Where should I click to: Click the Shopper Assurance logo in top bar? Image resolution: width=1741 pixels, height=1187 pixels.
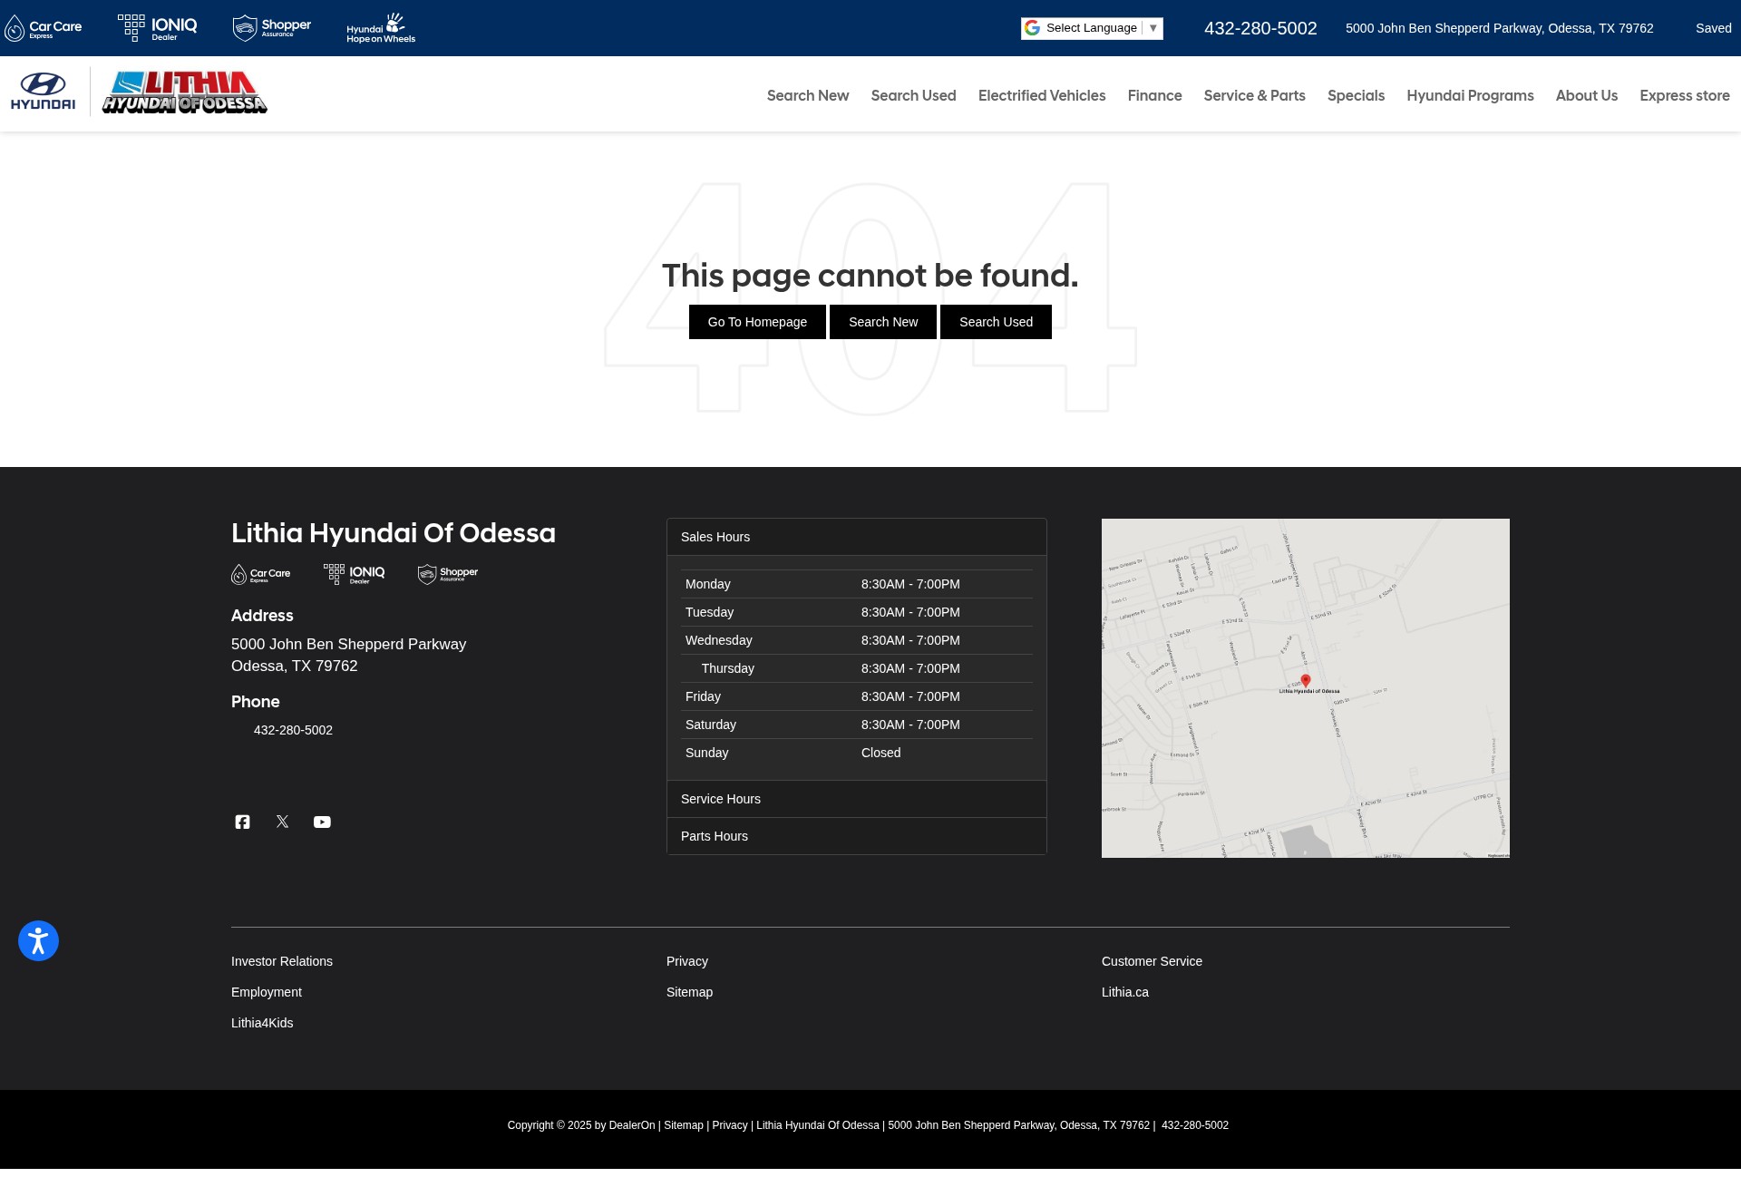point(272,28)
